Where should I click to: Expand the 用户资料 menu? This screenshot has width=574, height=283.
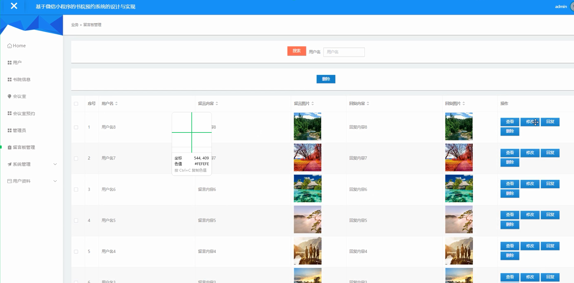tap(21, 181)
